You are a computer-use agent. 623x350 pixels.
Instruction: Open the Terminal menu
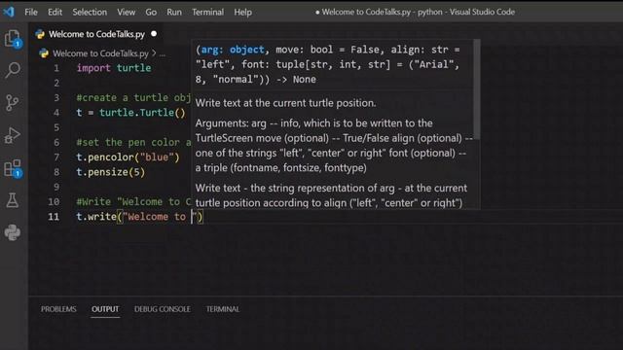point(207,13)
